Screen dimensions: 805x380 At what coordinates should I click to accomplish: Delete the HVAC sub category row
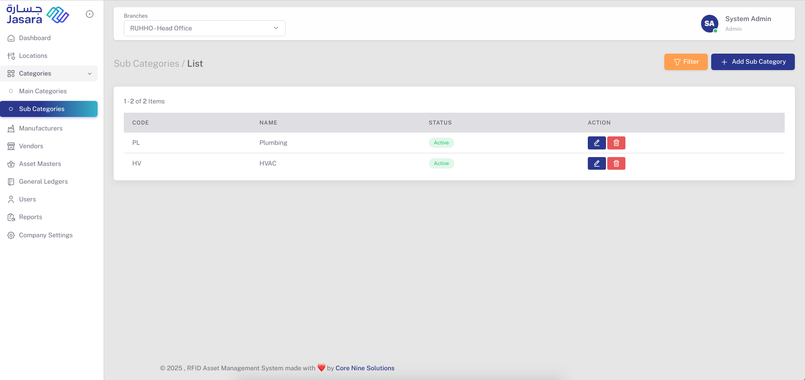click(x=616, y=163)
